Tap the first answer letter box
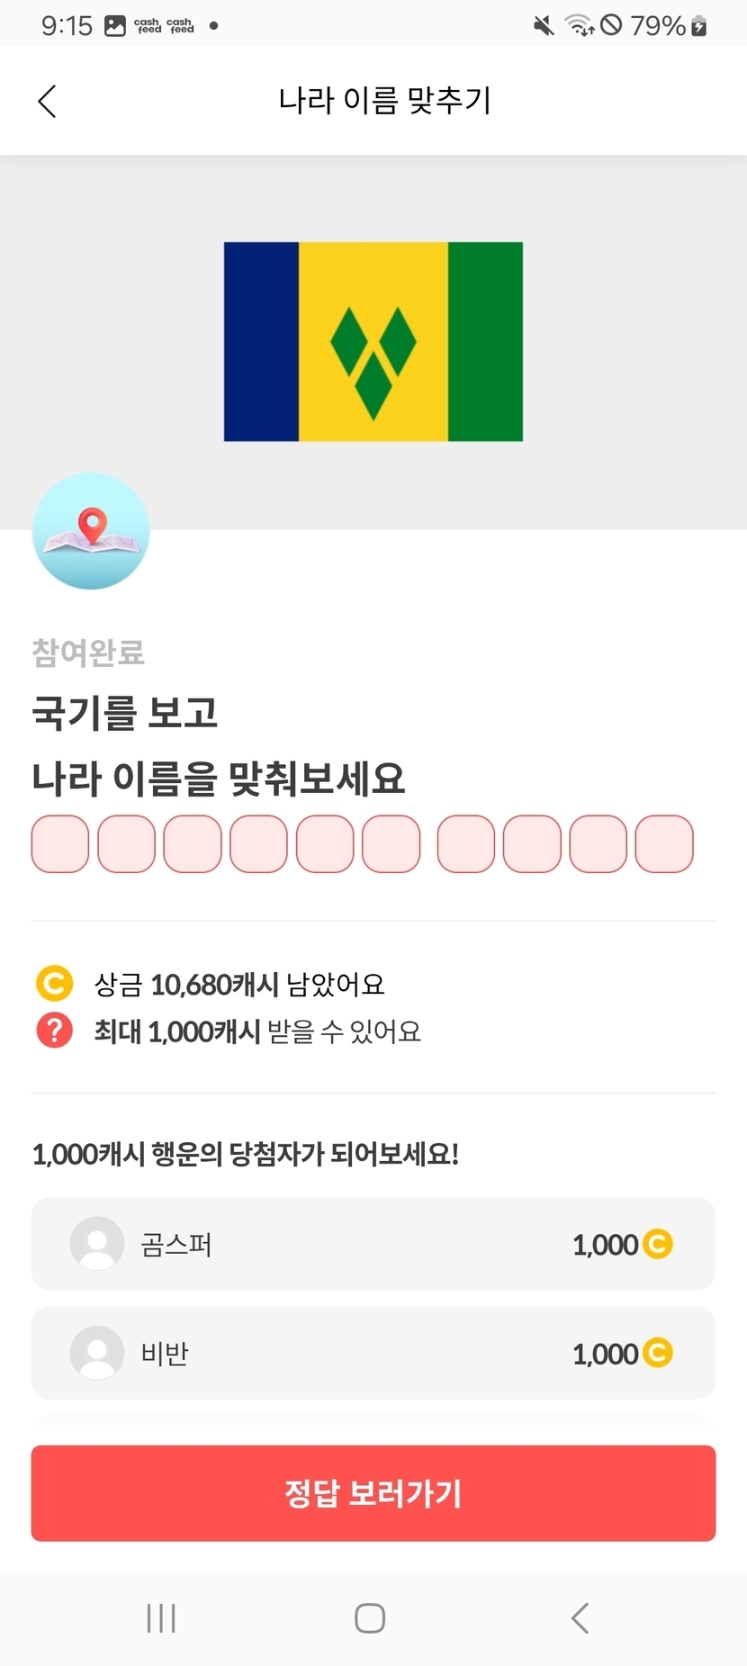The width and height of the screenshot is (747, 1666). coord(60,844)
